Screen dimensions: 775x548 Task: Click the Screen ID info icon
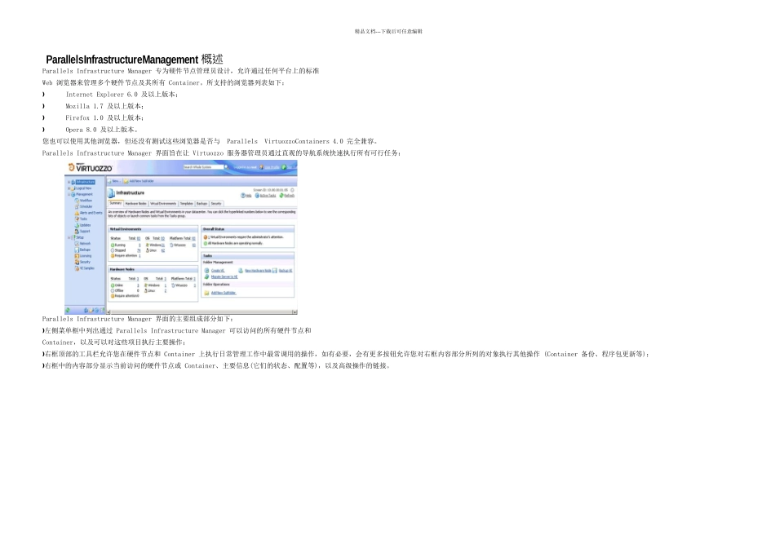click(x=292, y=190)
